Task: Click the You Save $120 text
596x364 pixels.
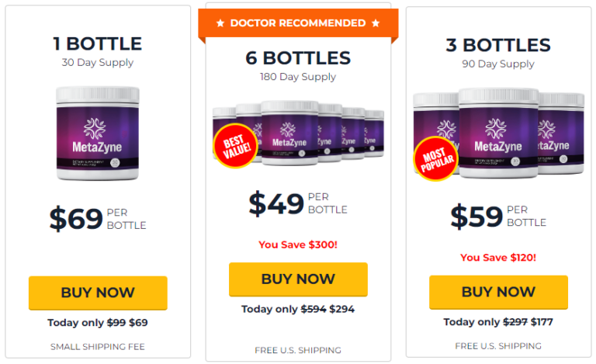Action: click(x=498, y=257)
